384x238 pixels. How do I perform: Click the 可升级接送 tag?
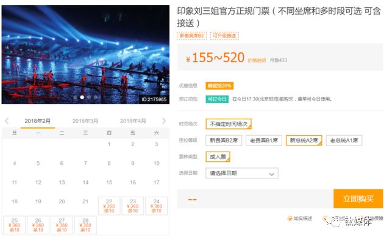[224, 36]
